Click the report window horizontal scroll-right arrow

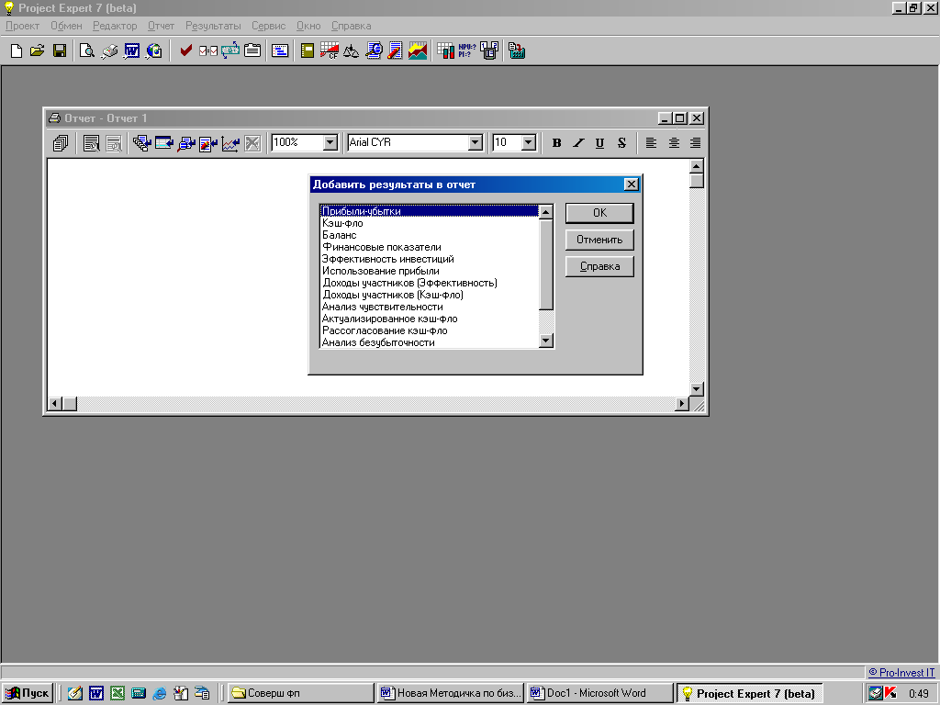pyautogui.click(x=682, y=404)
